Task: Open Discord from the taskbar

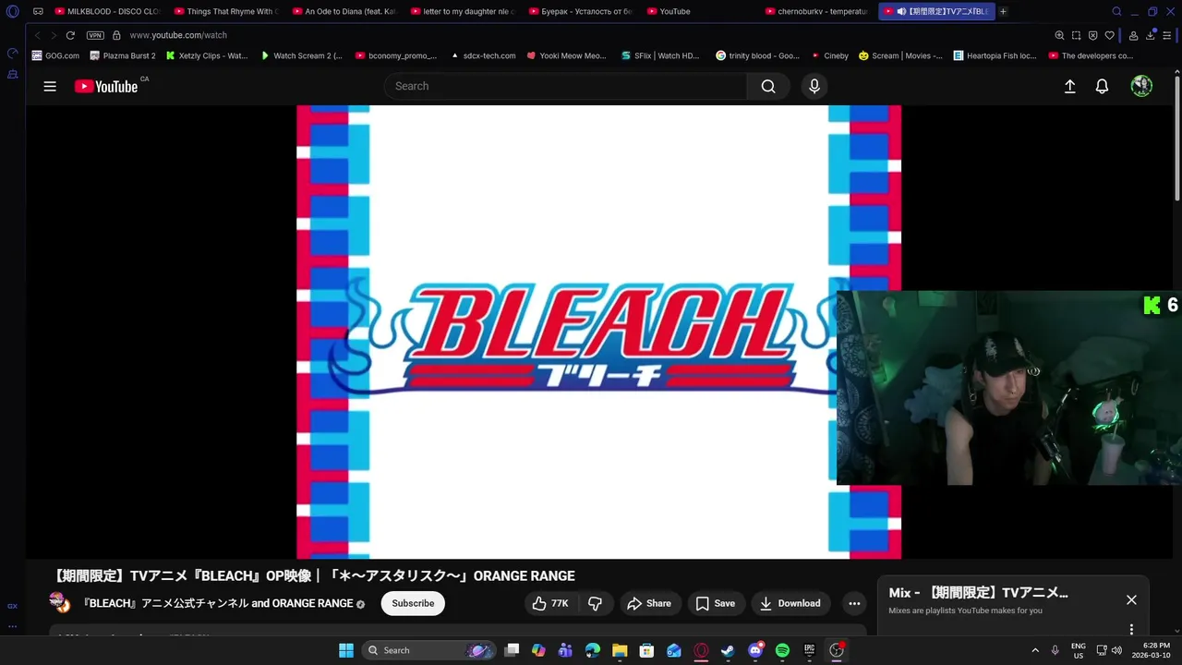Action: [x=755, y=650]
